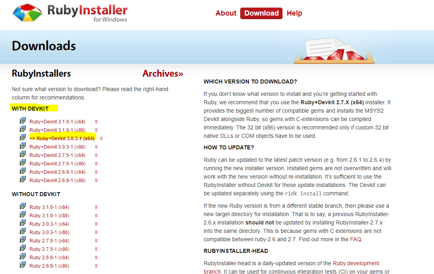The height and width of the screenshot is (274, 434).
Task: Click the RubyInstaller for Windows title
Action: 87,13
